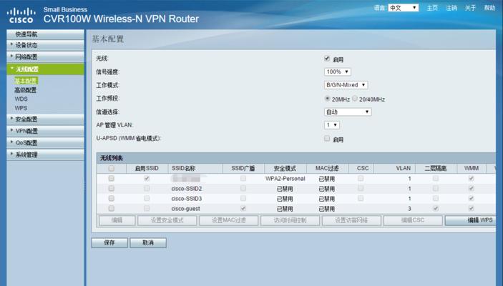503x286 pixels.
Task: Expand the 系统管理 menu
Action: click(x=45, y=155)
